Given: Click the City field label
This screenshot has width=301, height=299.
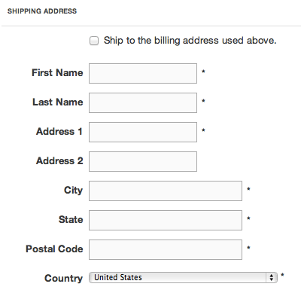Looking at the screenshot, I should tap(73, 191).
